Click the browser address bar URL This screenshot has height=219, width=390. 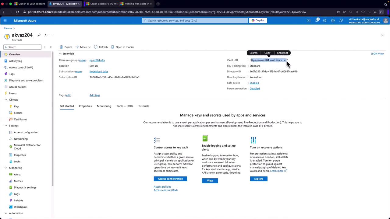tap(167, 12)
